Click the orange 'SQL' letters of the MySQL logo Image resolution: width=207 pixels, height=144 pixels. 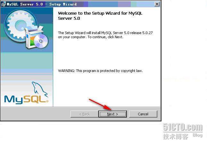(35, 99)
